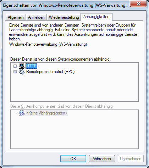
Task: Click the greyed-out Übernehmen button
Action: point(131,159)
